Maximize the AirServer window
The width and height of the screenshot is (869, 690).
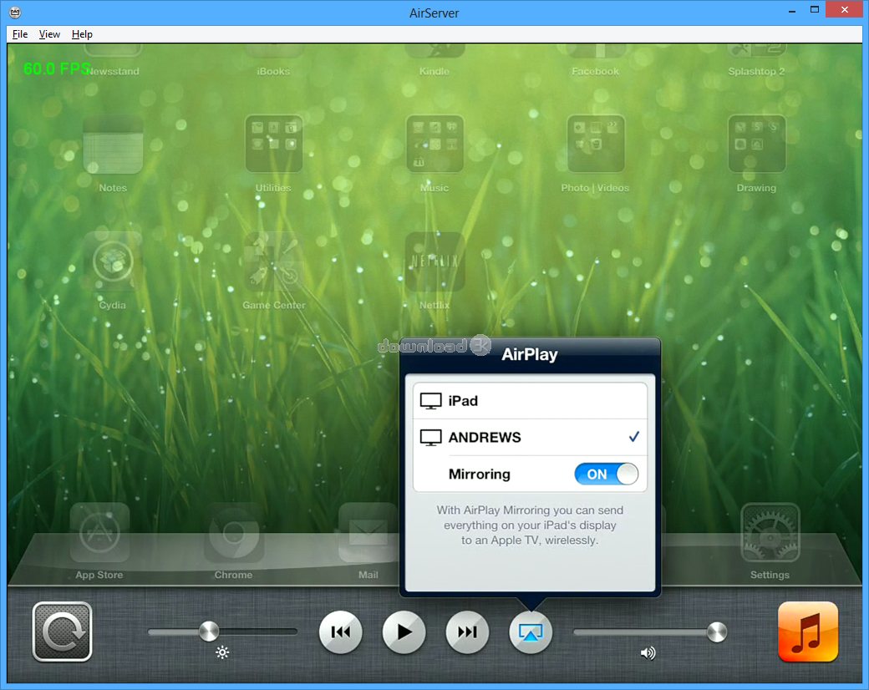point(814,10)
